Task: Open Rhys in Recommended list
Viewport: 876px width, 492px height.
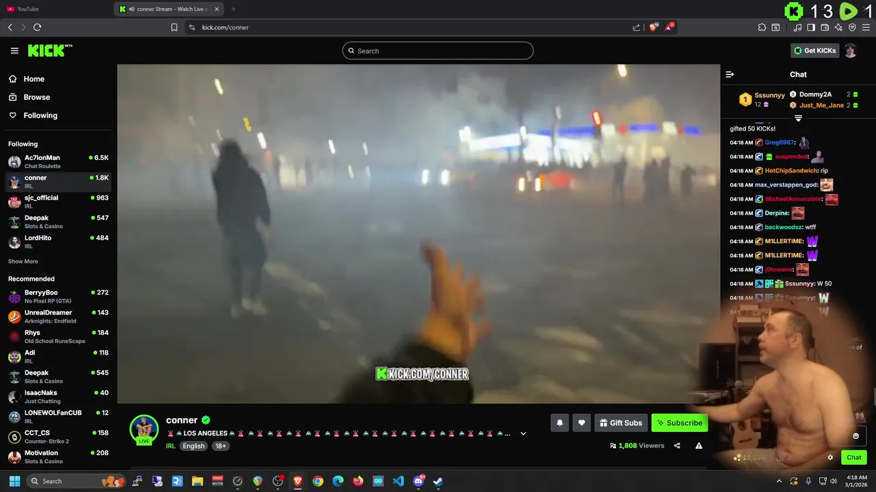Action: (x=58, y=336)
